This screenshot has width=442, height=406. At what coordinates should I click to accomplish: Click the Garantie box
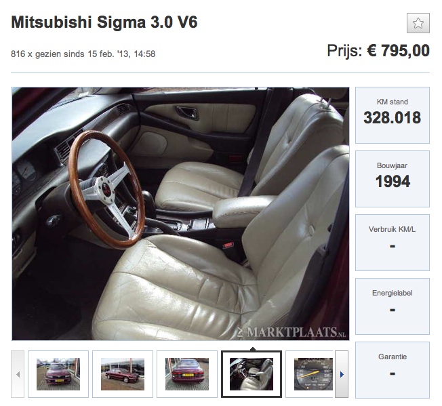pyautogui.click(x=393, y=369)
